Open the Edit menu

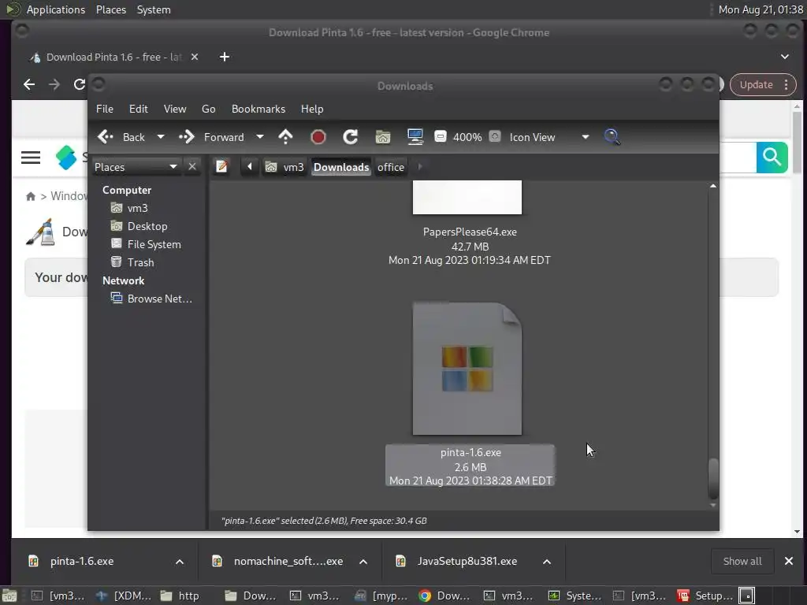tap(139, 109)
